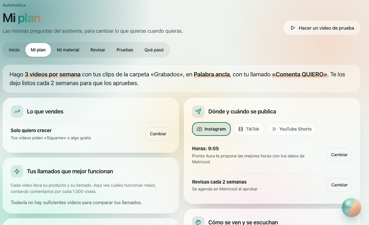Click the Horas: 9:05 text

205,149
